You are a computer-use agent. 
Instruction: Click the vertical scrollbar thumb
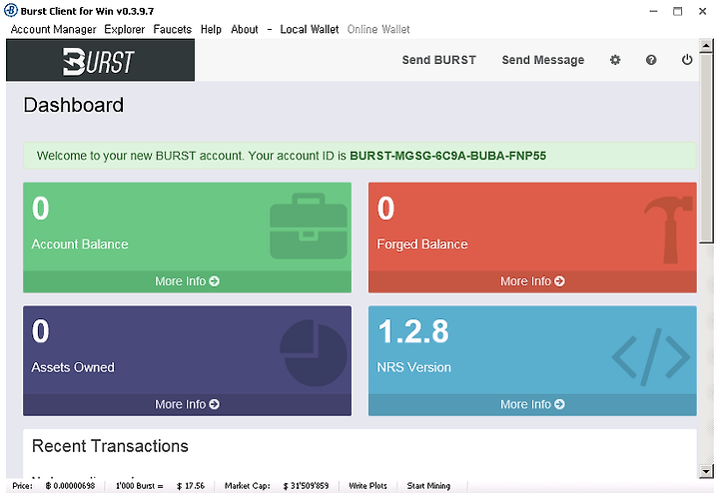[706, 147]
